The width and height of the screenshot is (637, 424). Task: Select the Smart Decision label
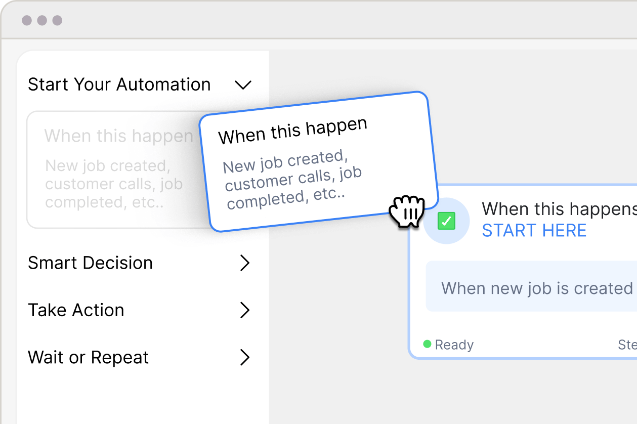[x=91, y=263]
